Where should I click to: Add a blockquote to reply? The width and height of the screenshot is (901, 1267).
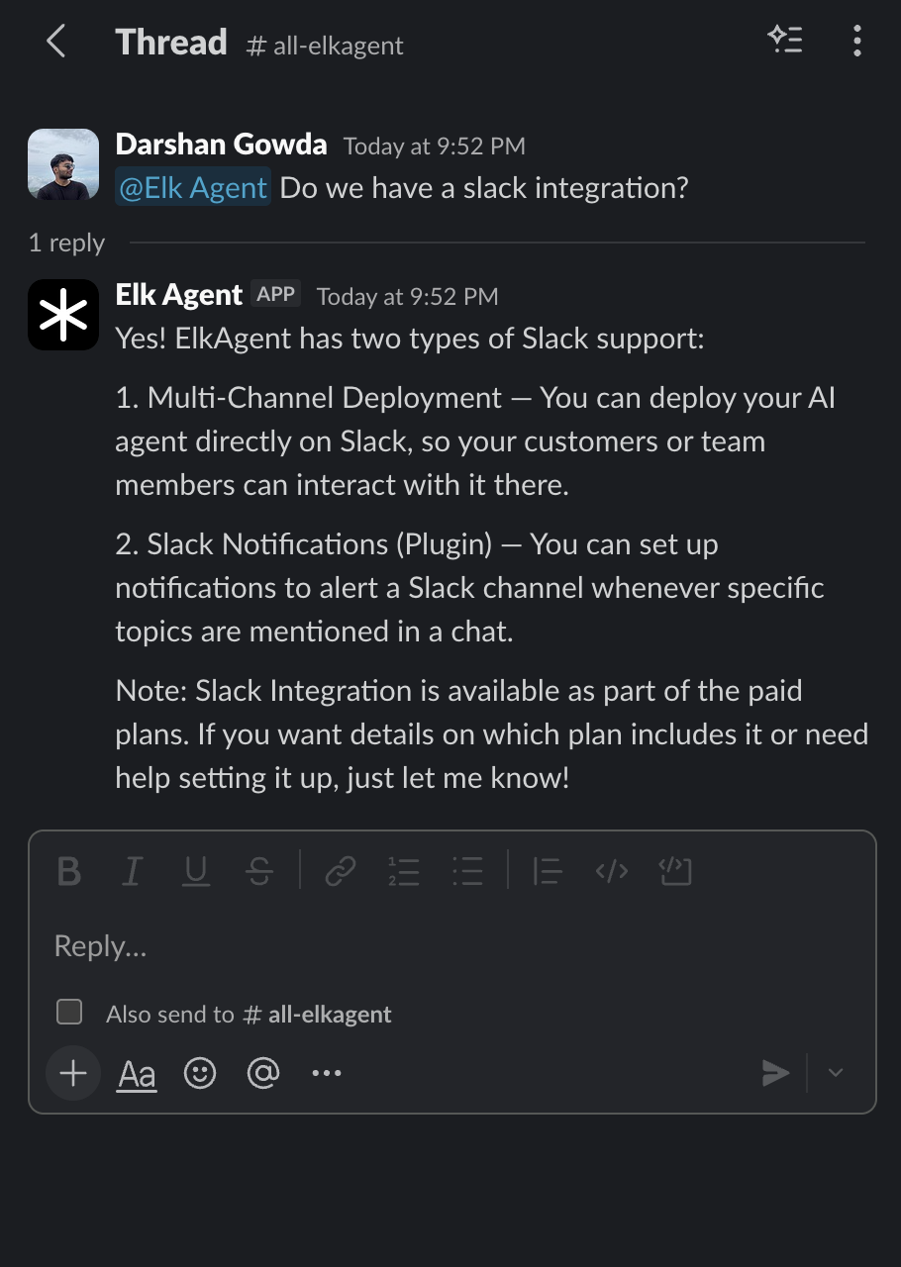[x=547, y=871]
